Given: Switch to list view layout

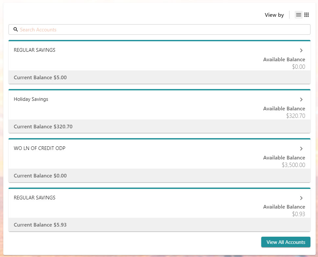Looking at the screenshot, I should click(x=298, y=15).
